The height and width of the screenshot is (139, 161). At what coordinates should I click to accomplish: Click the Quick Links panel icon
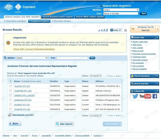[x=132, y=37]
